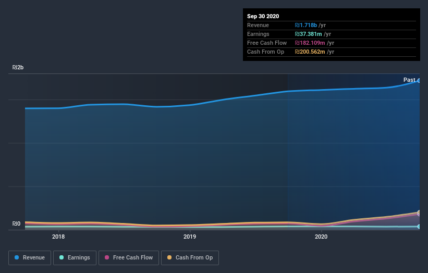This screenshot has width=428, height=273.
Task: Click the teal Earnings end-point marker
Action: (419, 226)
